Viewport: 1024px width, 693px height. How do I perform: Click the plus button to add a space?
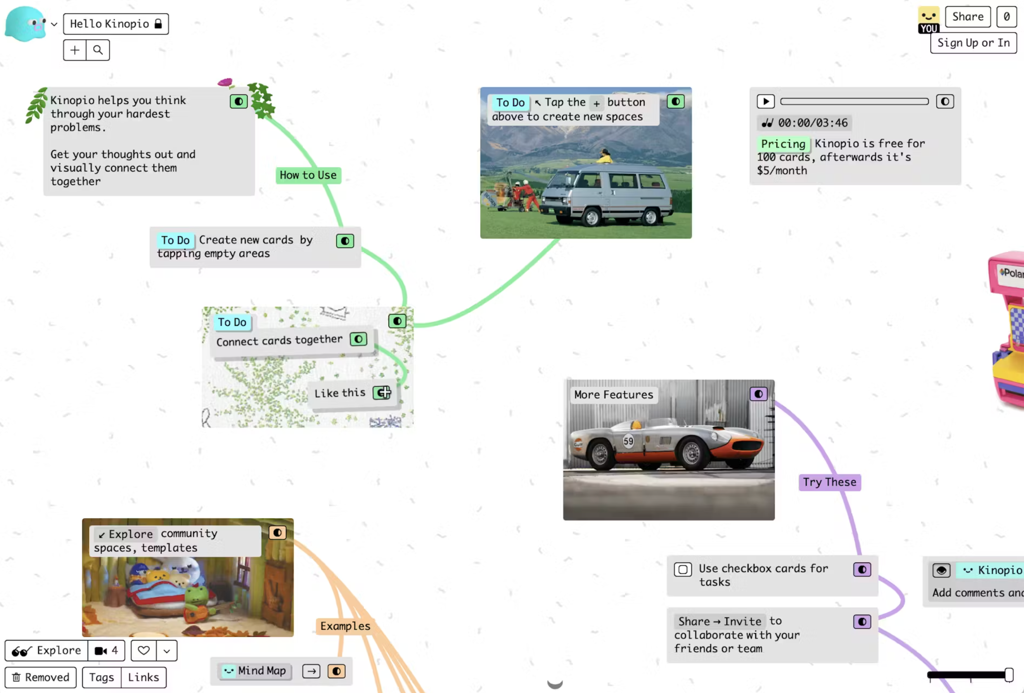[75, 50]
